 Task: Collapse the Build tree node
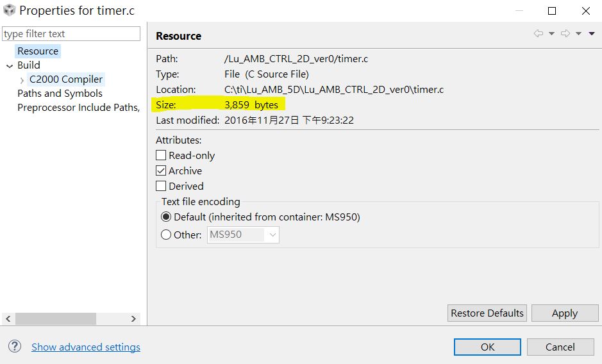[10, 65]
